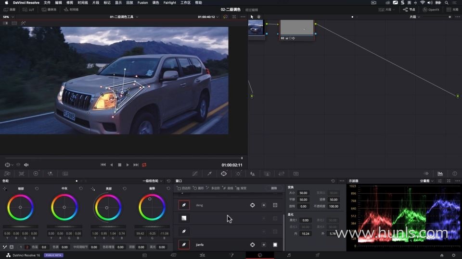Toggle the mask button for jianfa window
Viewport: 462px width, 259px height.
275,245
